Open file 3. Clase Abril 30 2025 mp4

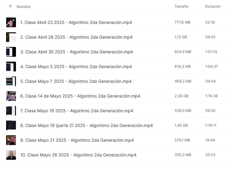(76, 52)
